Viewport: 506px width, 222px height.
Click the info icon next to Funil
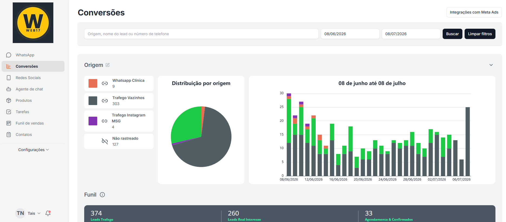[102, 195]
